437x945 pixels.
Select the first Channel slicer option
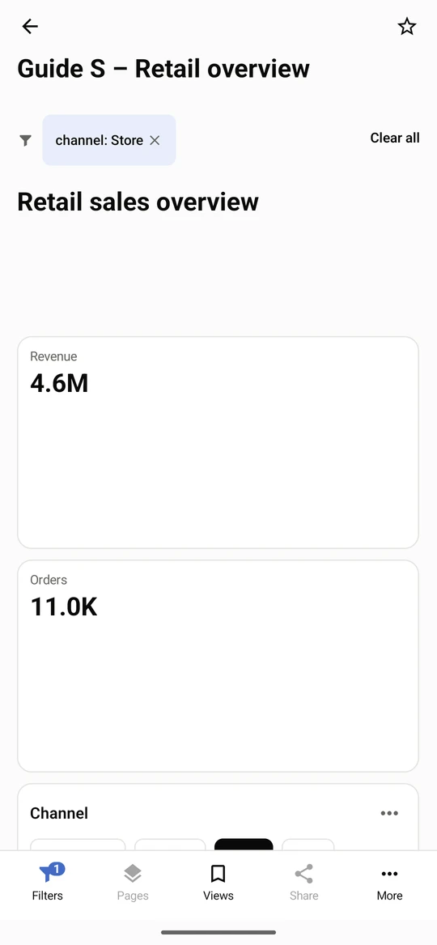coord(78,845)
